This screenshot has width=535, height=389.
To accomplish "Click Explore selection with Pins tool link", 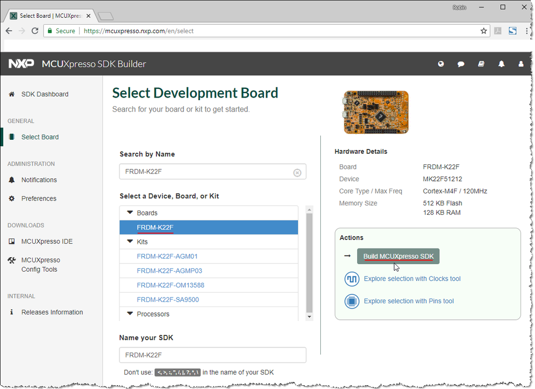I will (409, 301).
